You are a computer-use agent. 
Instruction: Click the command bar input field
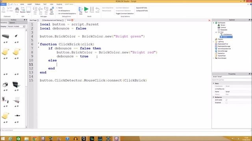click(126, 130)
